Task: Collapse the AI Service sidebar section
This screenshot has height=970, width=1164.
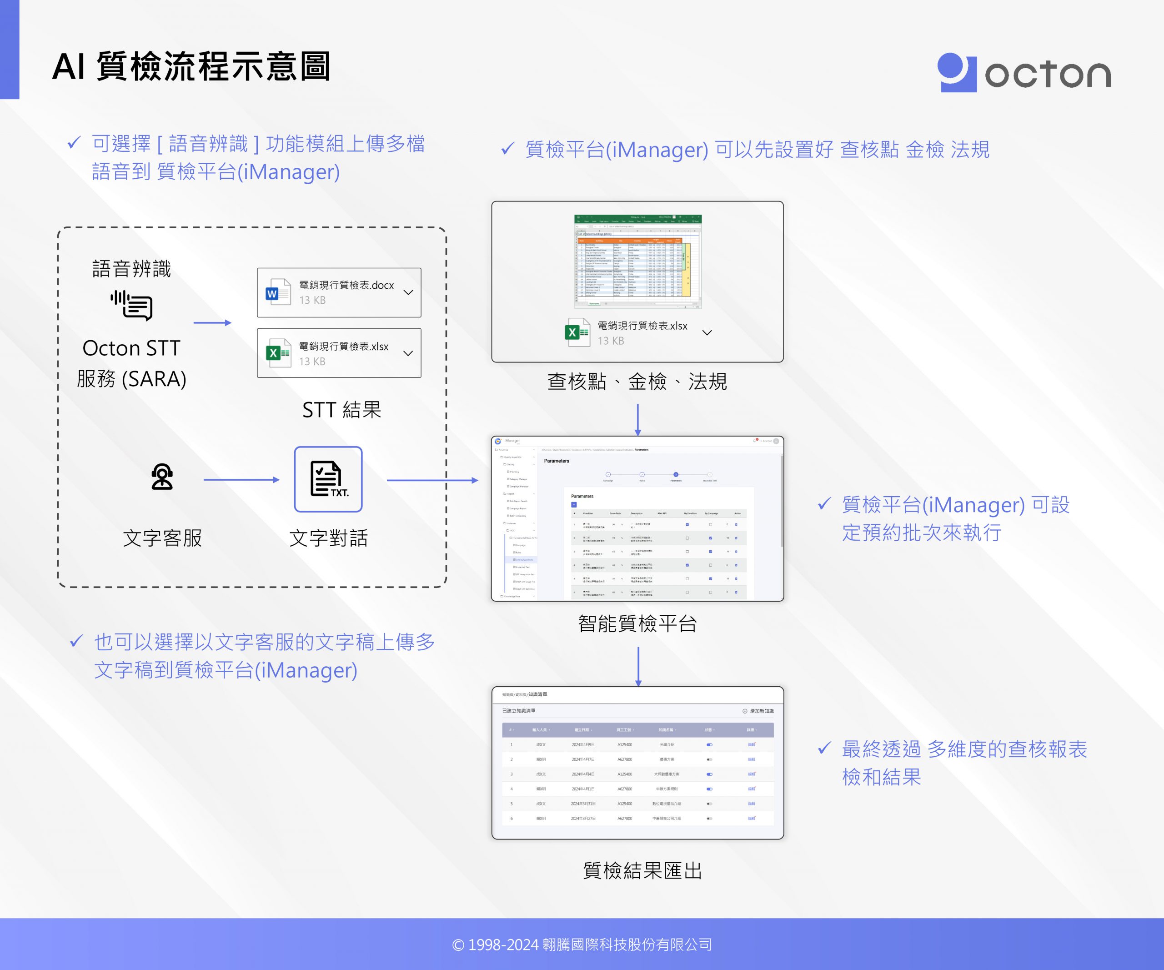Action: (x=534, y=449)
